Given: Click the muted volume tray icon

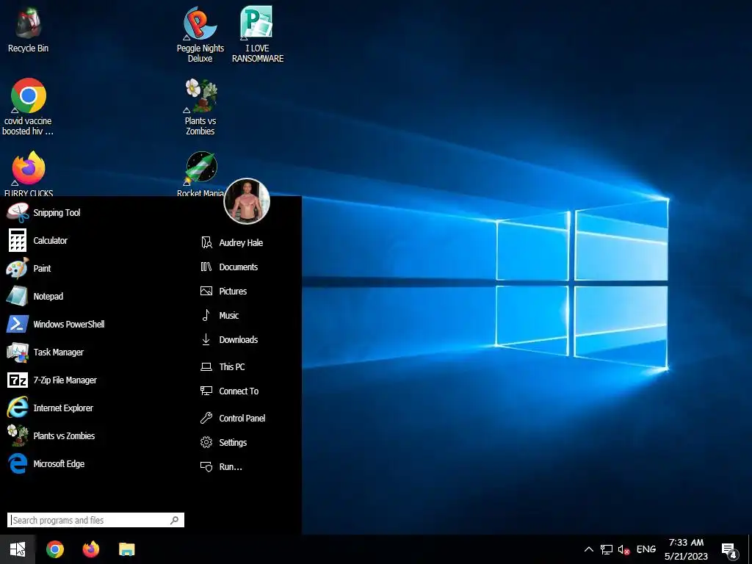Looking at the screenshot, I should pos(623,549).
